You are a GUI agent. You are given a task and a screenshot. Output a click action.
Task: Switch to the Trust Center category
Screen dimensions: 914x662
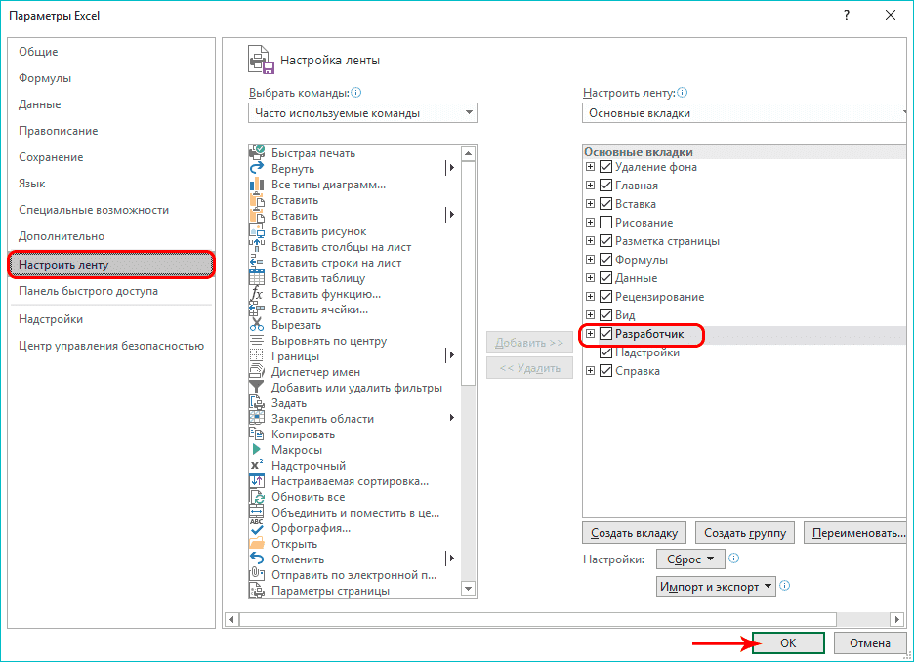click(x=110, y=346)
